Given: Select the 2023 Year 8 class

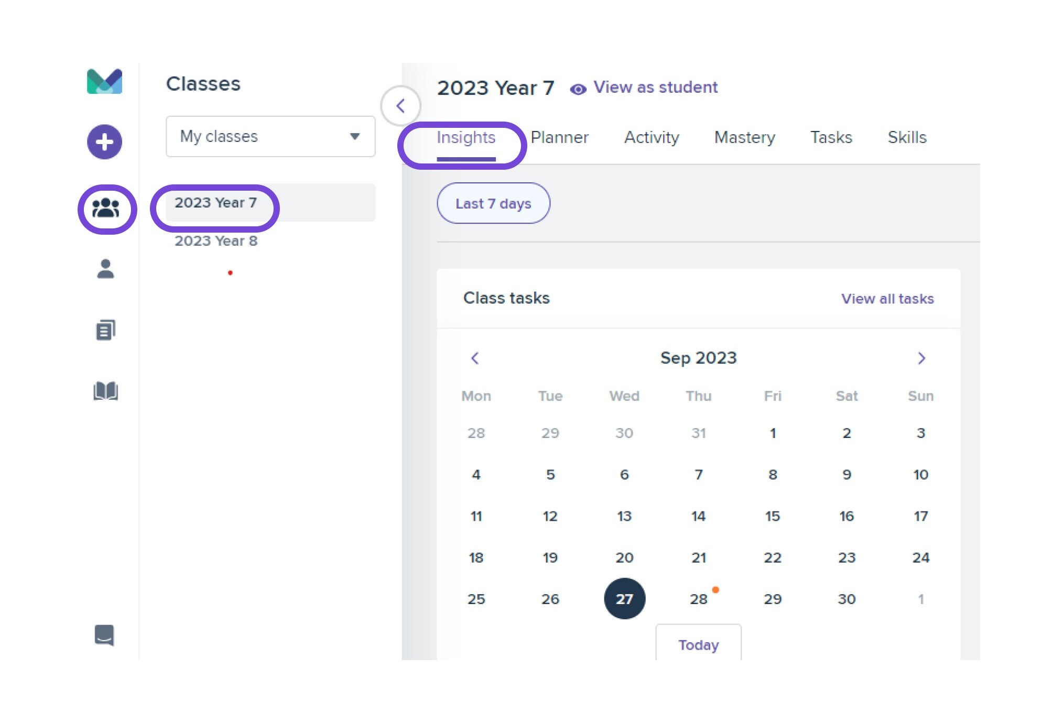Looking at the screenshot, I should click(x=216, y=241).
